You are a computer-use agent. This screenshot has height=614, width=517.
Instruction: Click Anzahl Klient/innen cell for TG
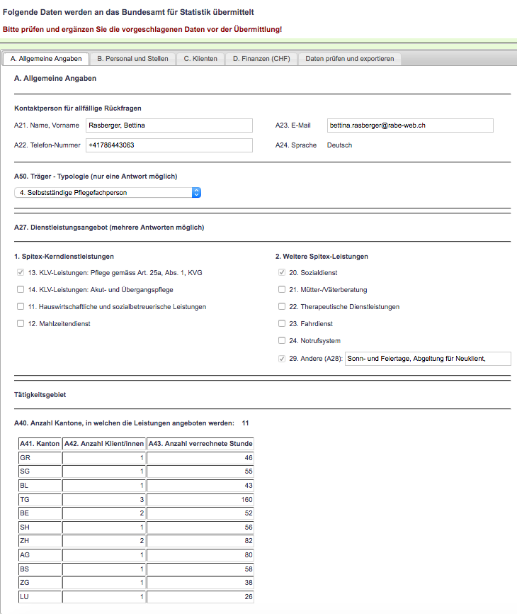pyautogui.click(x=104, y=499)
